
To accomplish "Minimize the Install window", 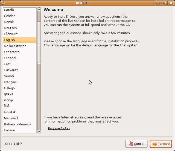I will [159, 3].
